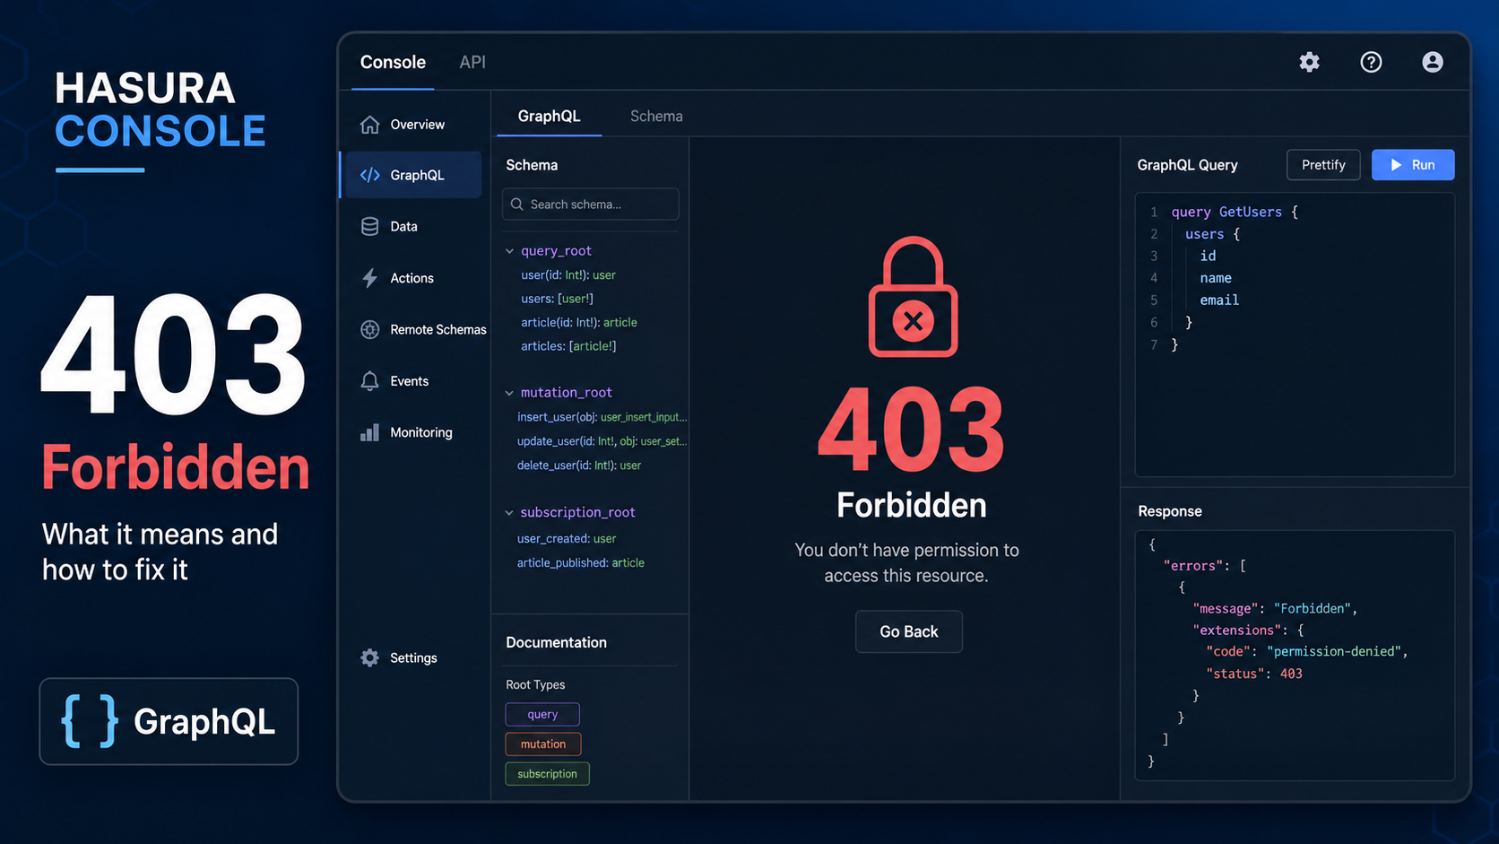1499x844 pixels.
Task: Click the Go Back button
Action: coord(909,631)
